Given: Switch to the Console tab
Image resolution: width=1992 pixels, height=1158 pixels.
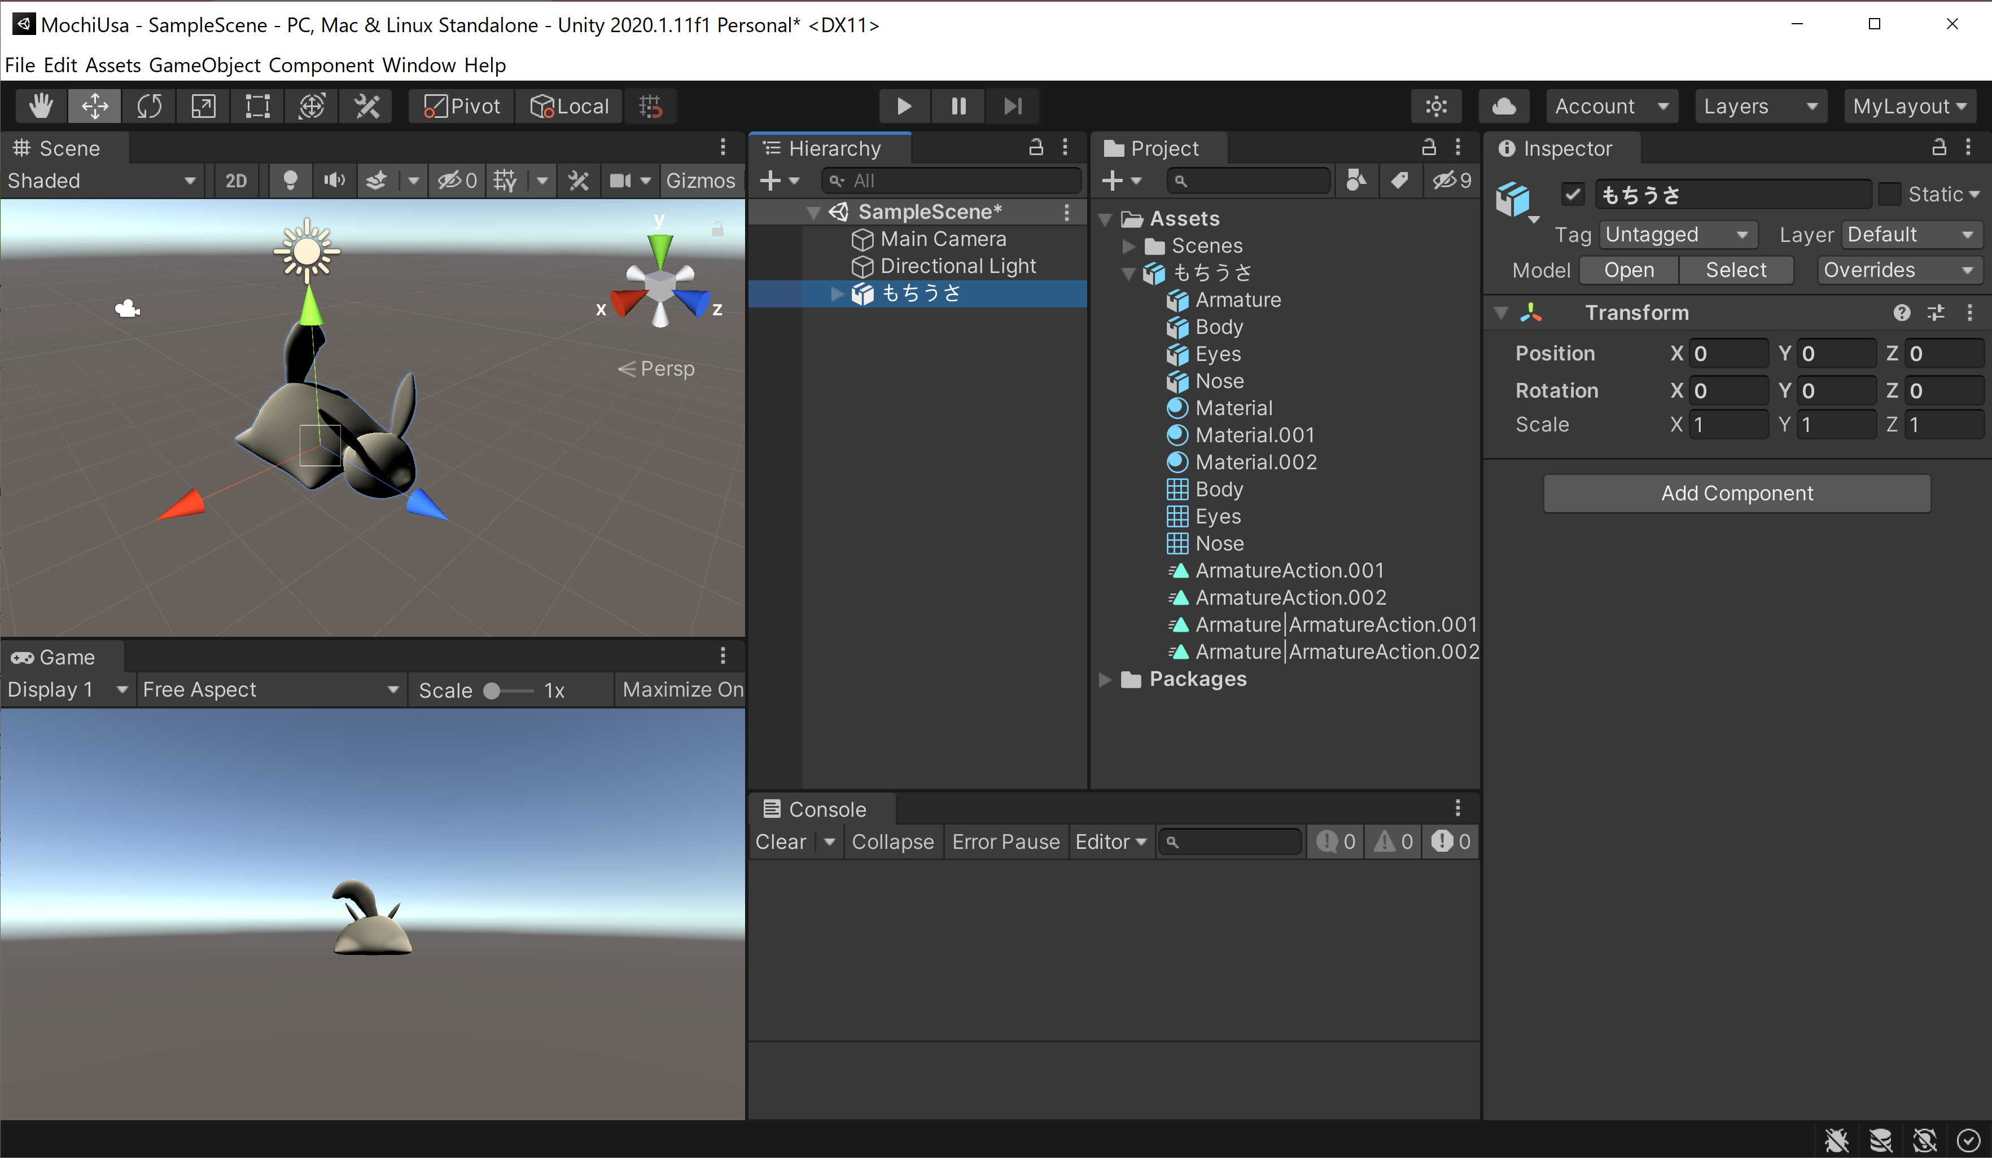Looking at the screenshot, I should tap(821, 809).
